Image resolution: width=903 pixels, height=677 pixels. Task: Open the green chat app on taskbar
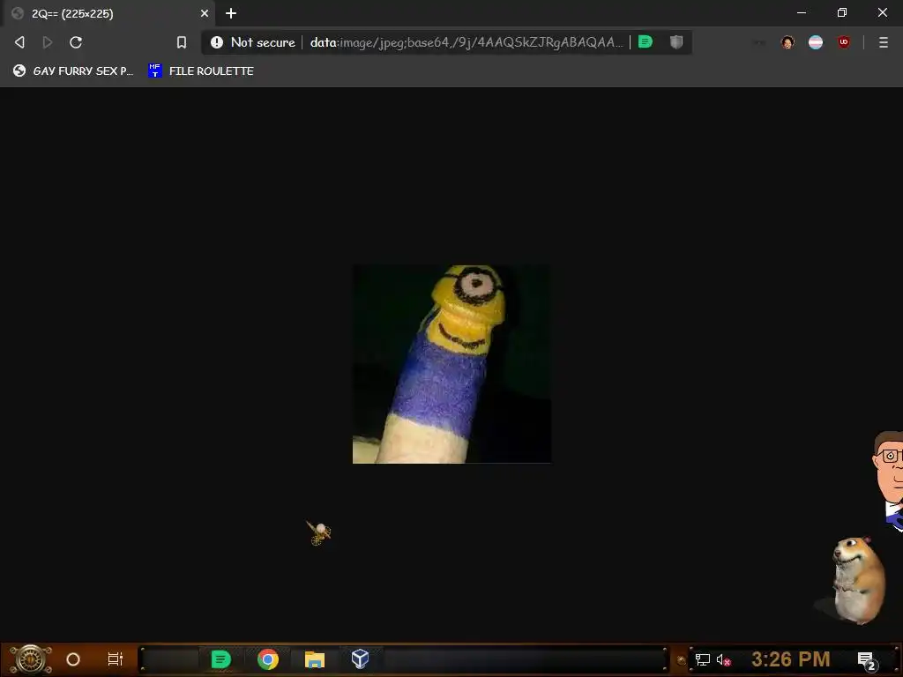tap(221, 659)
